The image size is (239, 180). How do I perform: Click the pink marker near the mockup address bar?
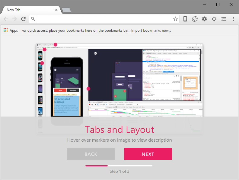click(x=45, y=50)
